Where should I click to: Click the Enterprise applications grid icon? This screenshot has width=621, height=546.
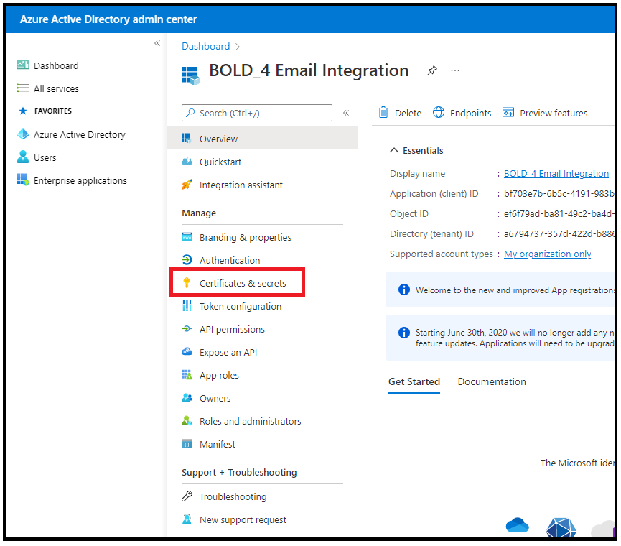(x=22, y=180)
